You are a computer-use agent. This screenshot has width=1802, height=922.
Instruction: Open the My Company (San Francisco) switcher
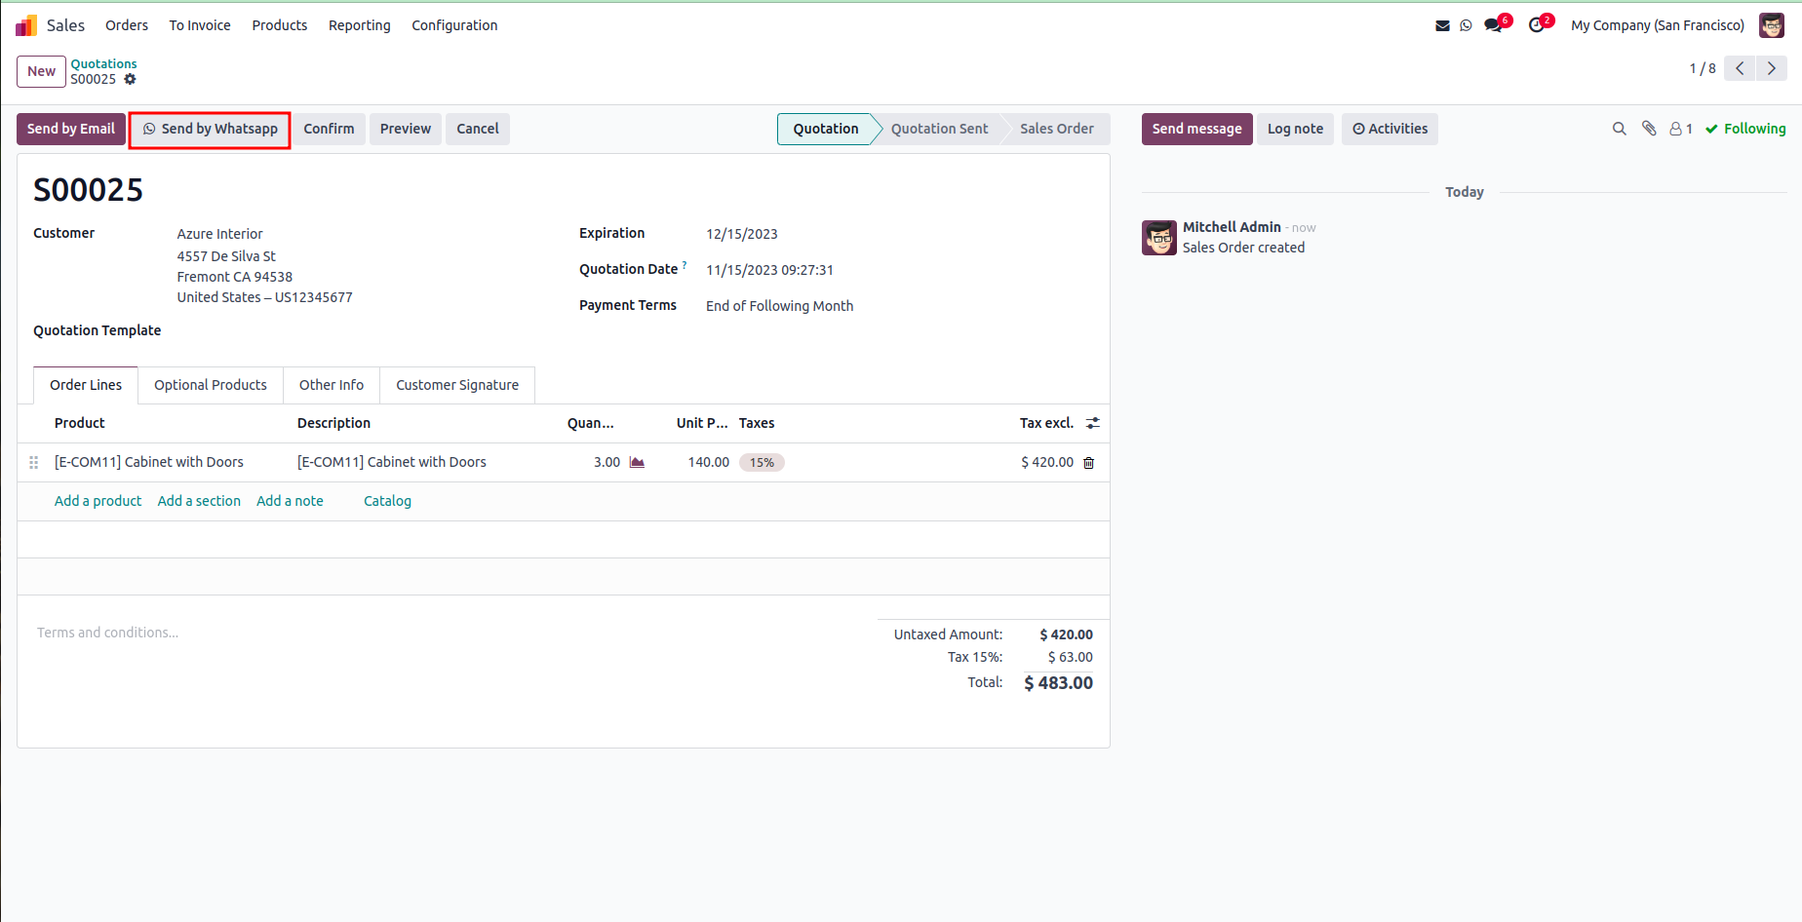pyautogui.click(x=1658, y=25)
